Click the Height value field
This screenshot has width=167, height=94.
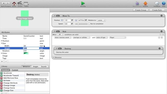click(31, 48)
